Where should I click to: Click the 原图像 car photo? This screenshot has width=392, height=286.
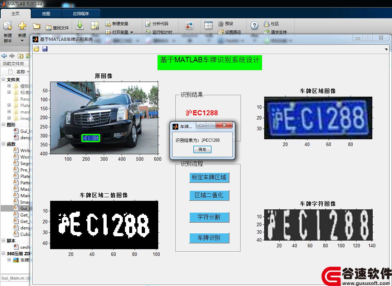[x=104, y=118]
